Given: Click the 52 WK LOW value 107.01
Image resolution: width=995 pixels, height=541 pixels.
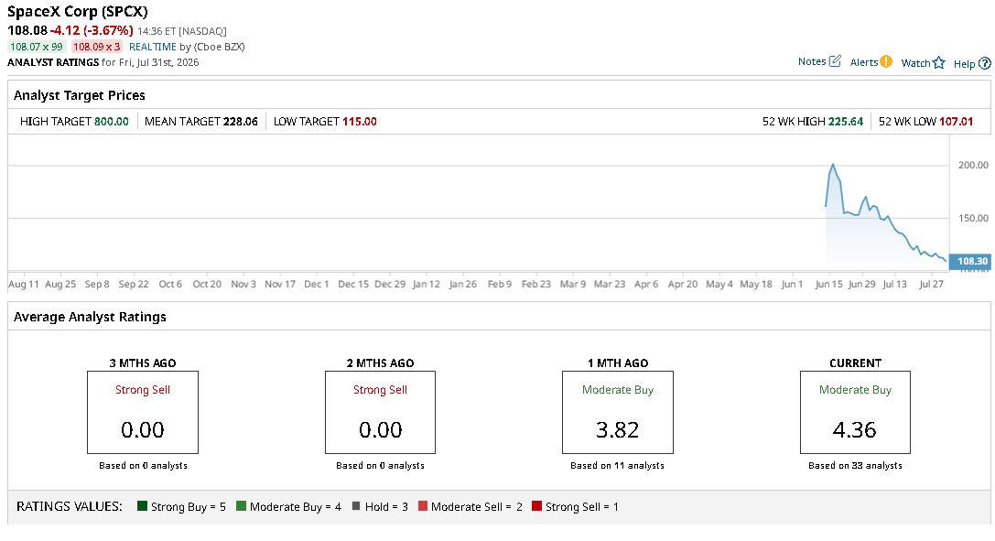Looking at the screenshot, I should 956,121.
